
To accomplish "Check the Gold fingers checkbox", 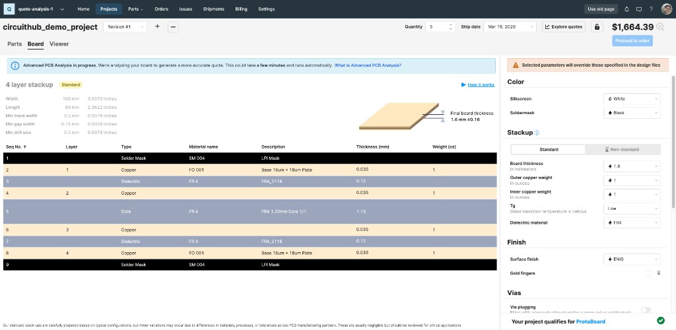I will click(x=648, y=273).
